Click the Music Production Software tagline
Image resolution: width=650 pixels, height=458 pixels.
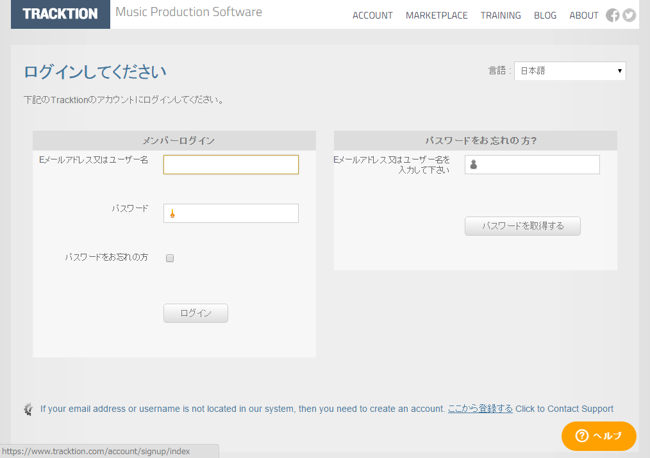click(188, 12)
